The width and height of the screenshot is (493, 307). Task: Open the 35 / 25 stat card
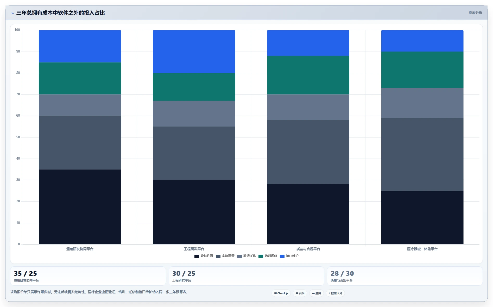88,276
